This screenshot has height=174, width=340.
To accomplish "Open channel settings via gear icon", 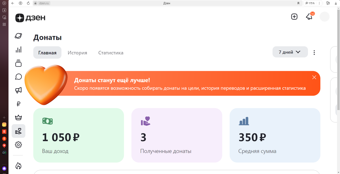I will 18,144.
